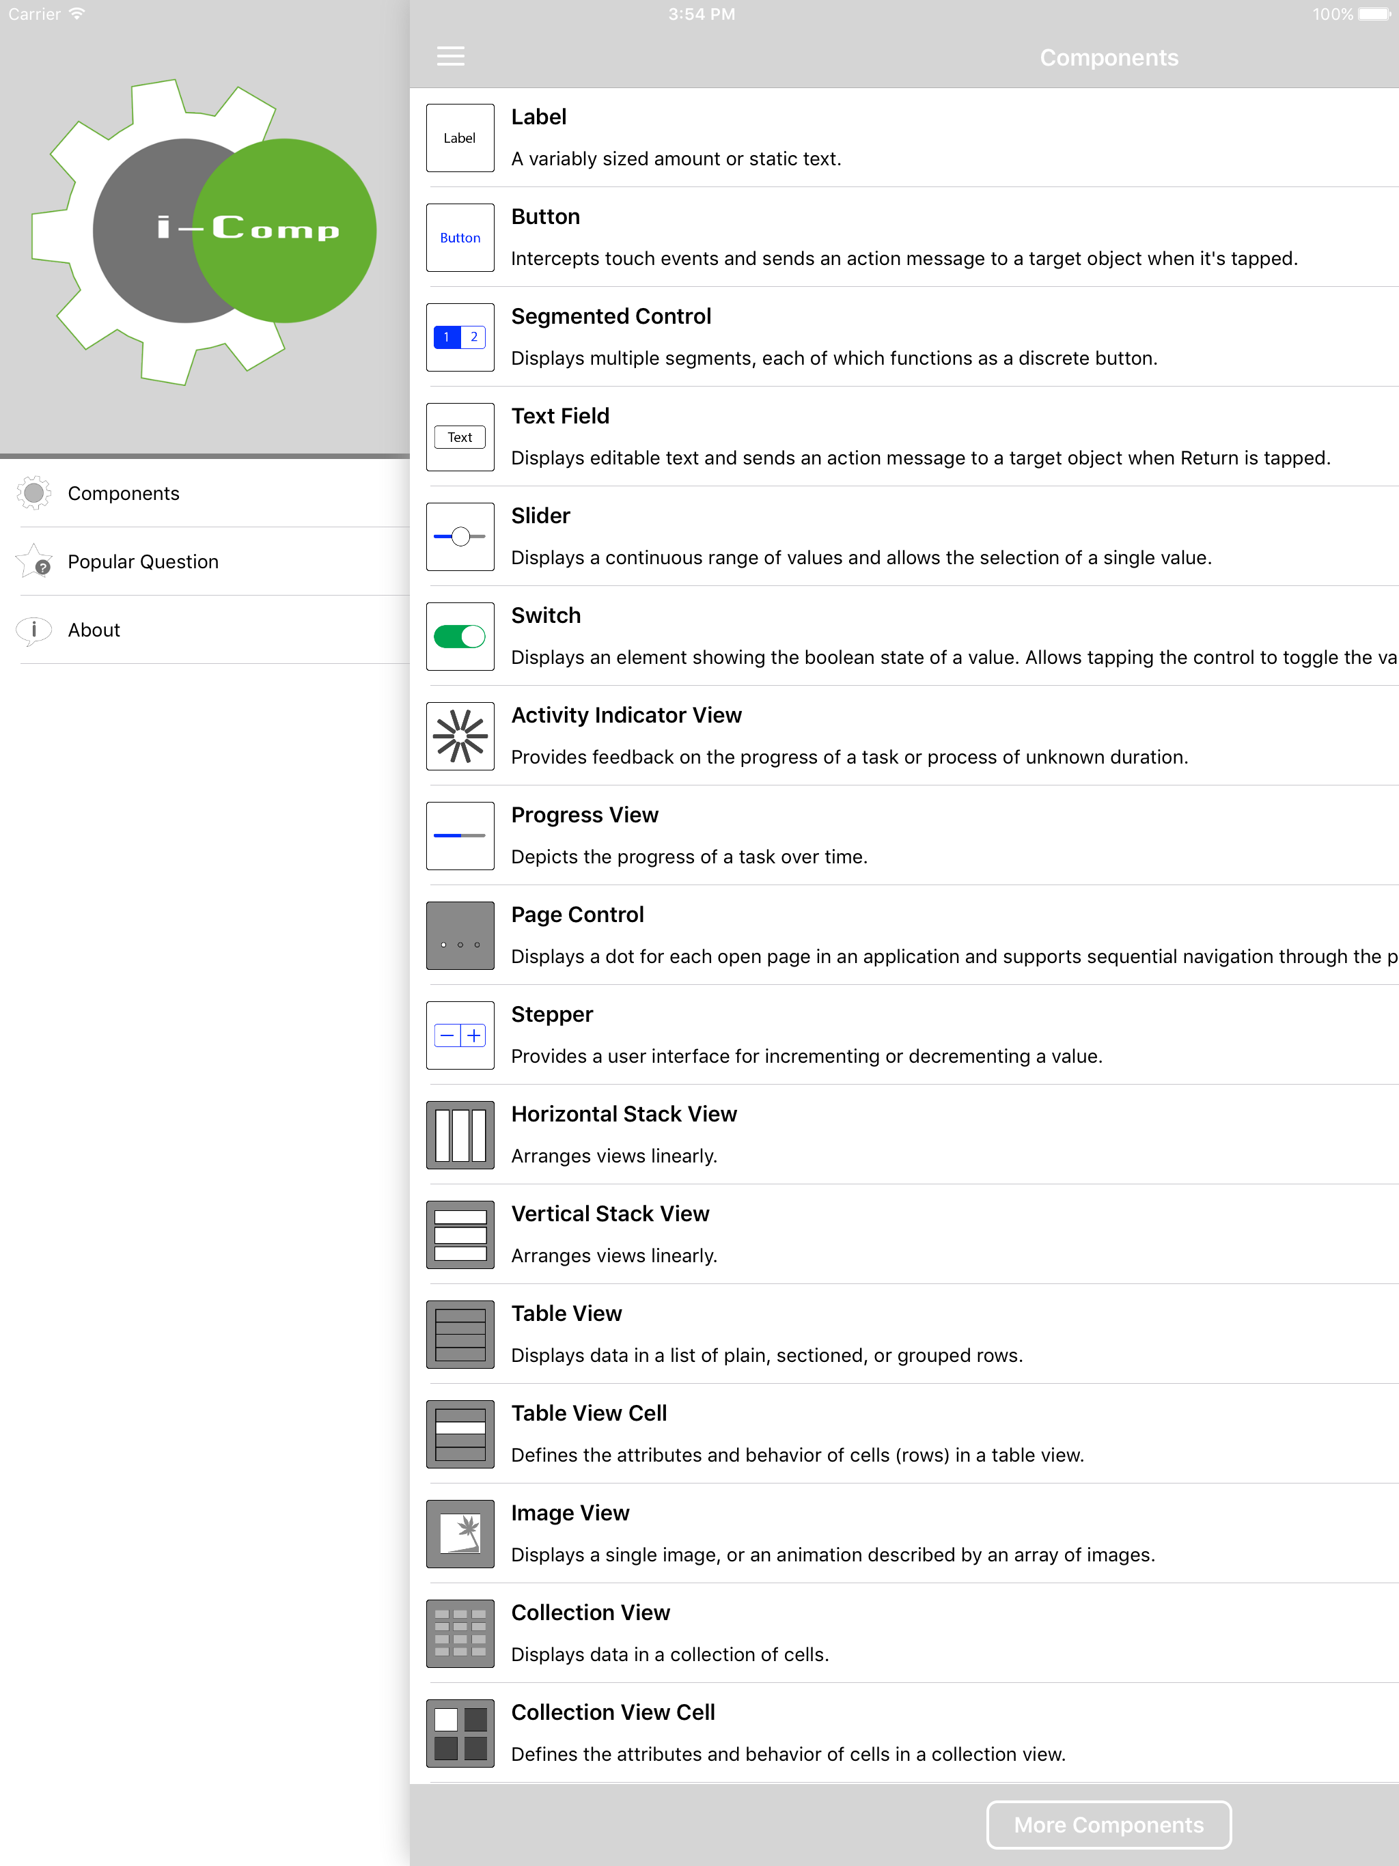
Task: Tap the Stepper plus-minus icon
Action: point(460,1035)
